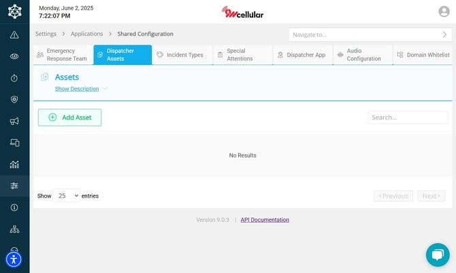Viewport: 456px width, 273px height.
Task: Open the live chat bubble
Action: coord(438,255)
